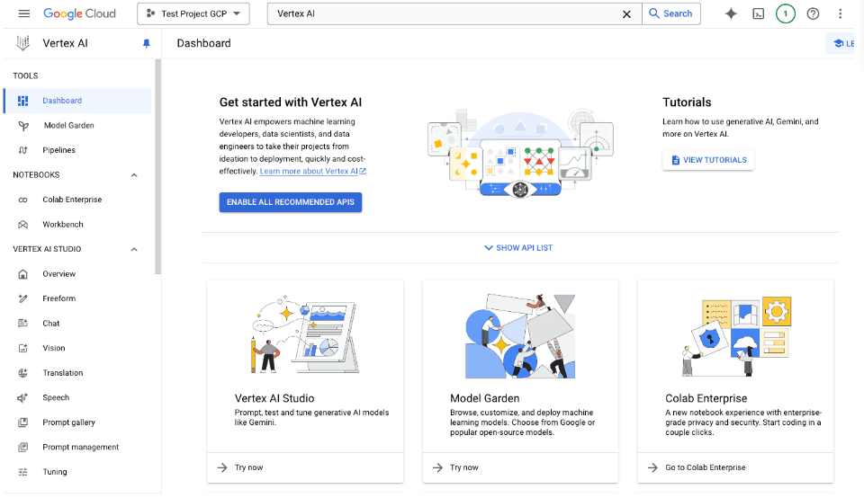The width and height of the screenshot is (864, 498).
Task: Unpin Vertex AI using the pin icon
Action: [x=147, y=43]
